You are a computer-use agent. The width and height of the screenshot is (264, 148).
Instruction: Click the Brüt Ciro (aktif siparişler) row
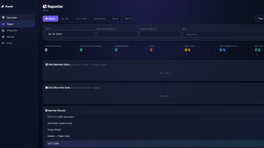(154, 117)
